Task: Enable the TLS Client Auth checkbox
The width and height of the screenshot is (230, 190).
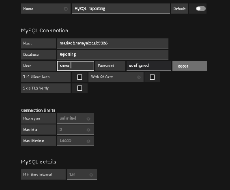Action: pyautogui.click(x=79, y=77)
